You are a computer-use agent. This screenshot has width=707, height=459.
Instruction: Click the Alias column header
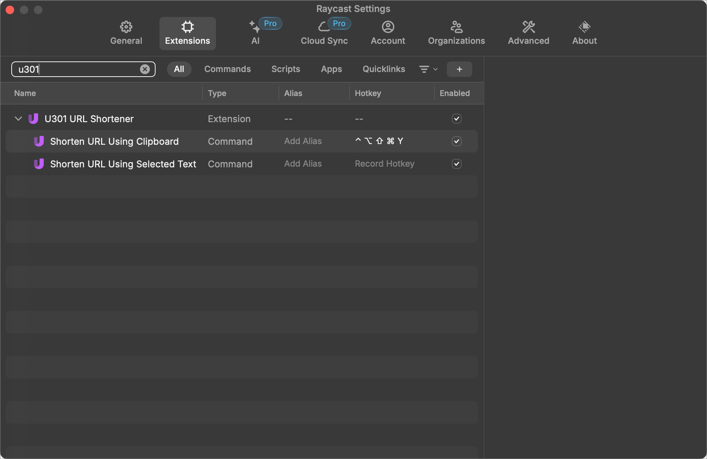click(x=293, y=93)
